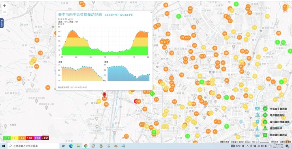Open the blue MENU side tab
This screenshot has width=292, height=149.
(2, 23)
